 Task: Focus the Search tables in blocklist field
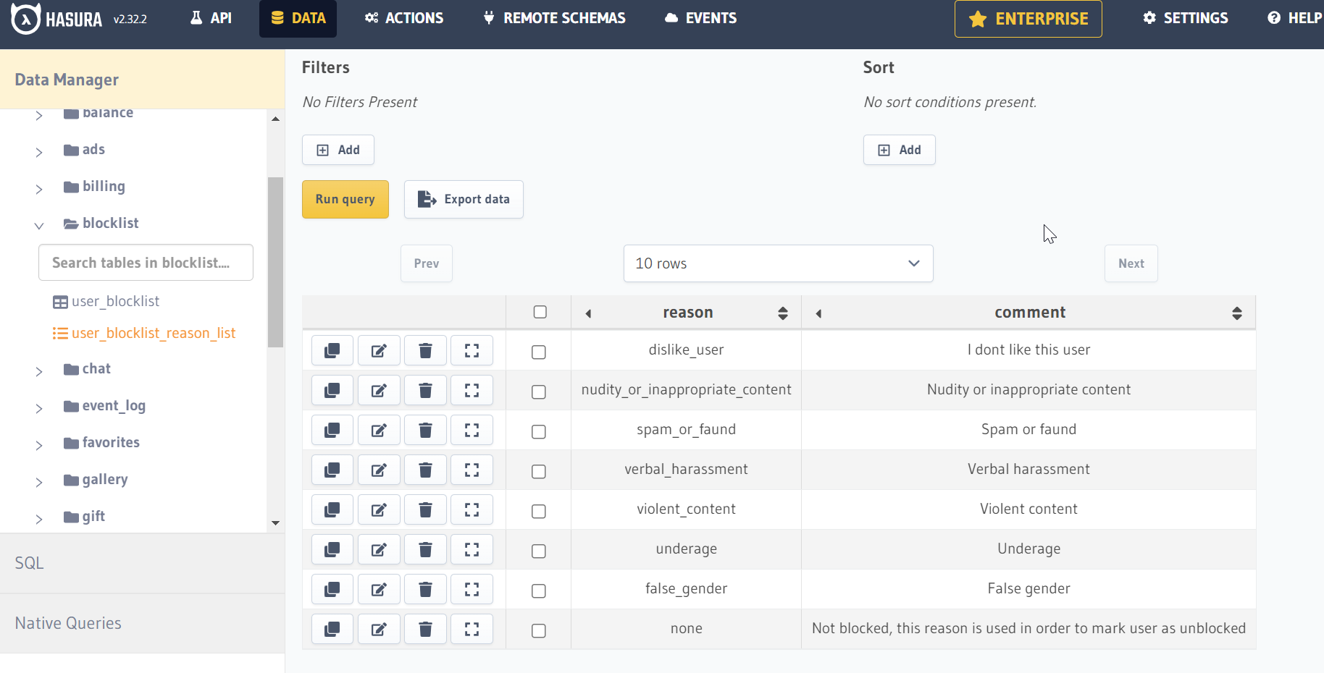click(x=146, y=263)
